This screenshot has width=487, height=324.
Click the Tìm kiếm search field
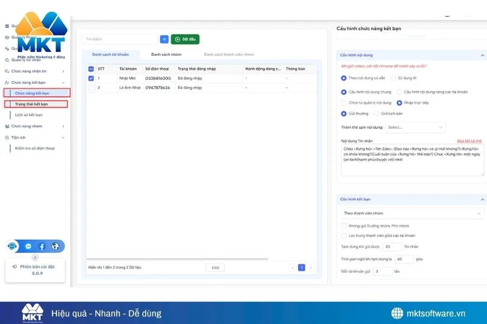point(119,39)
